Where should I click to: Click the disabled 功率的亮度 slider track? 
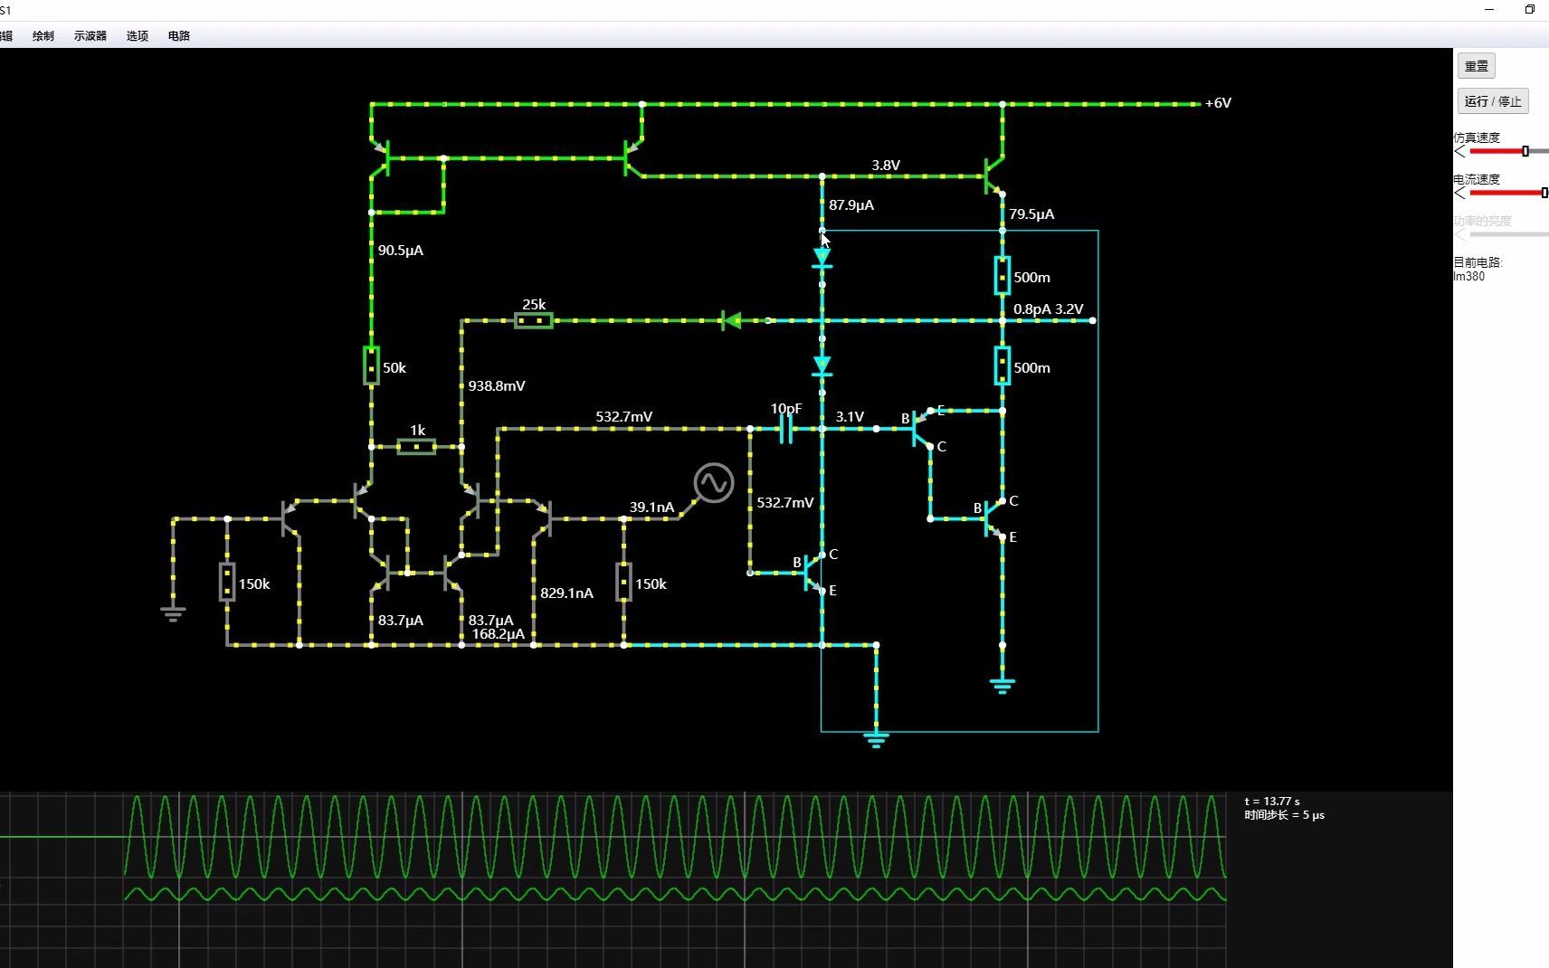pyautogui.click(x=1508, y=234)
